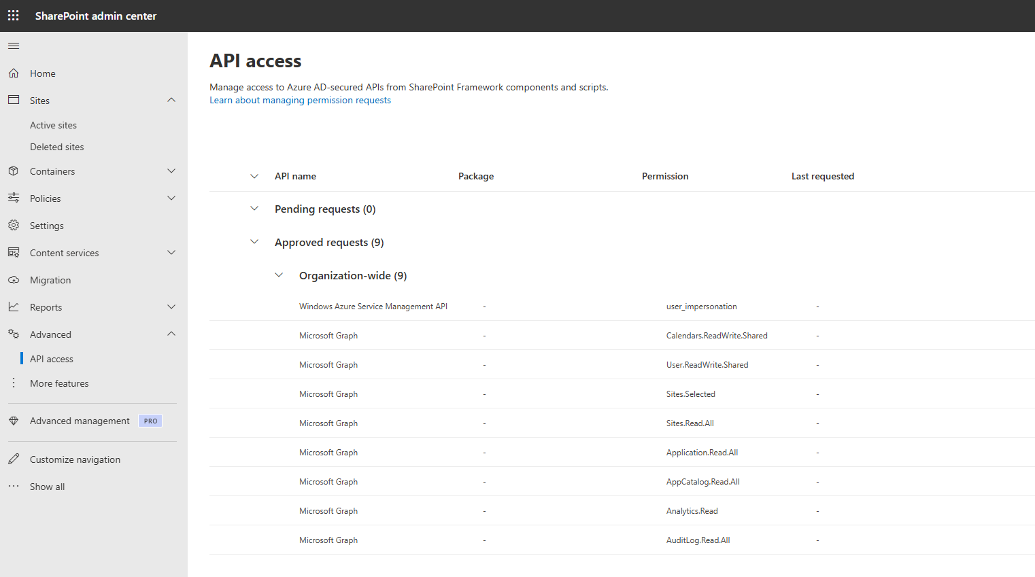This screenshot has width=1035, height=577.
Task: Expand the Policies section chevron
Action: tap(171, 198)
